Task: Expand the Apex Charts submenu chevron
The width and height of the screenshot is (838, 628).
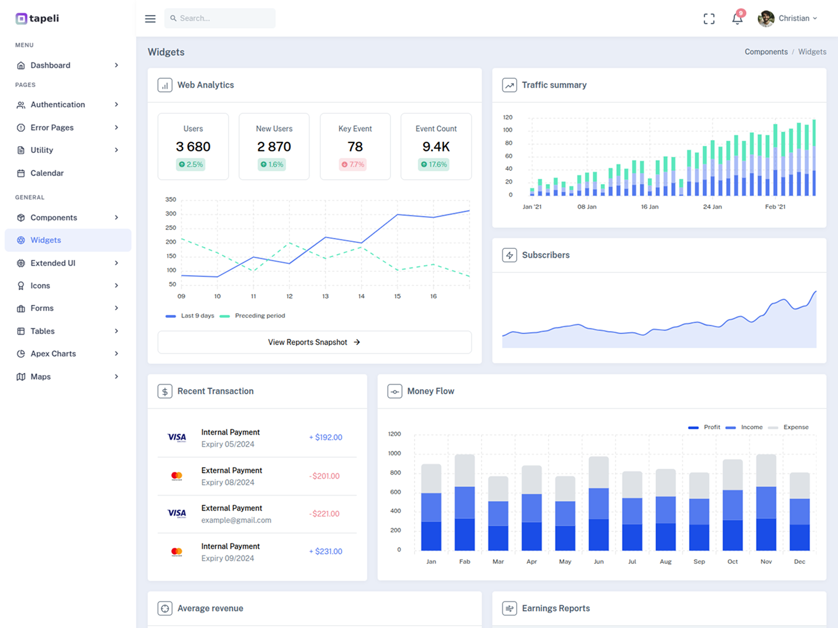Action: tap(116, 354)
